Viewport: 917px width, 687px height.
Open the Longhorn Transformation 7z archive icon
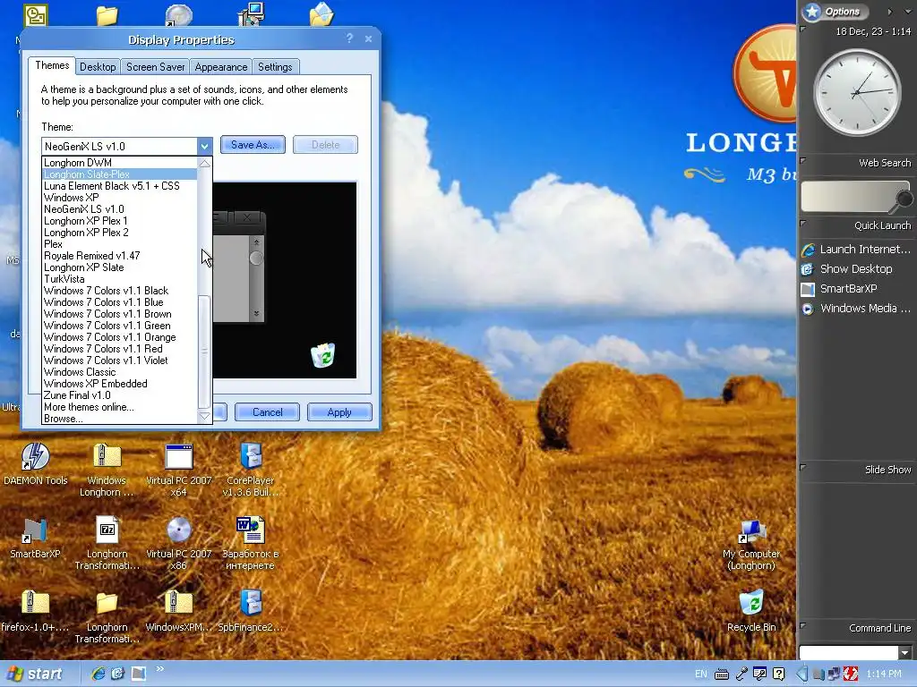point(107,530)
